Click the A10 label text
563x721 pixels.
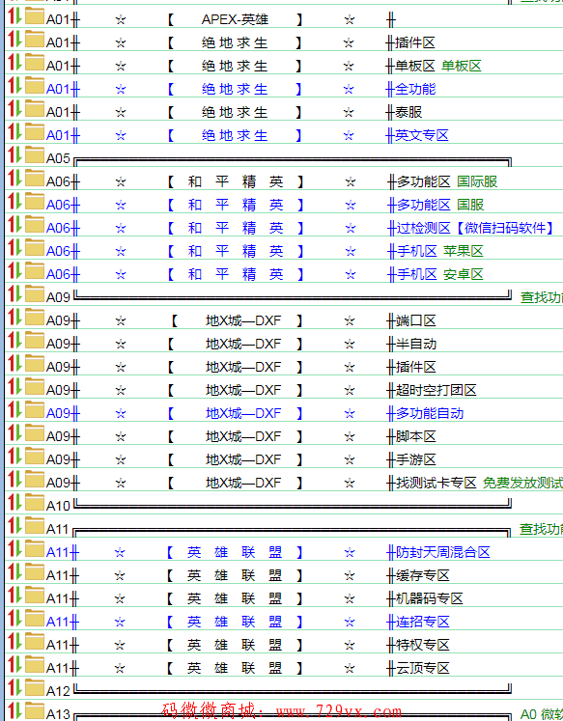click(x=58, y=506)
